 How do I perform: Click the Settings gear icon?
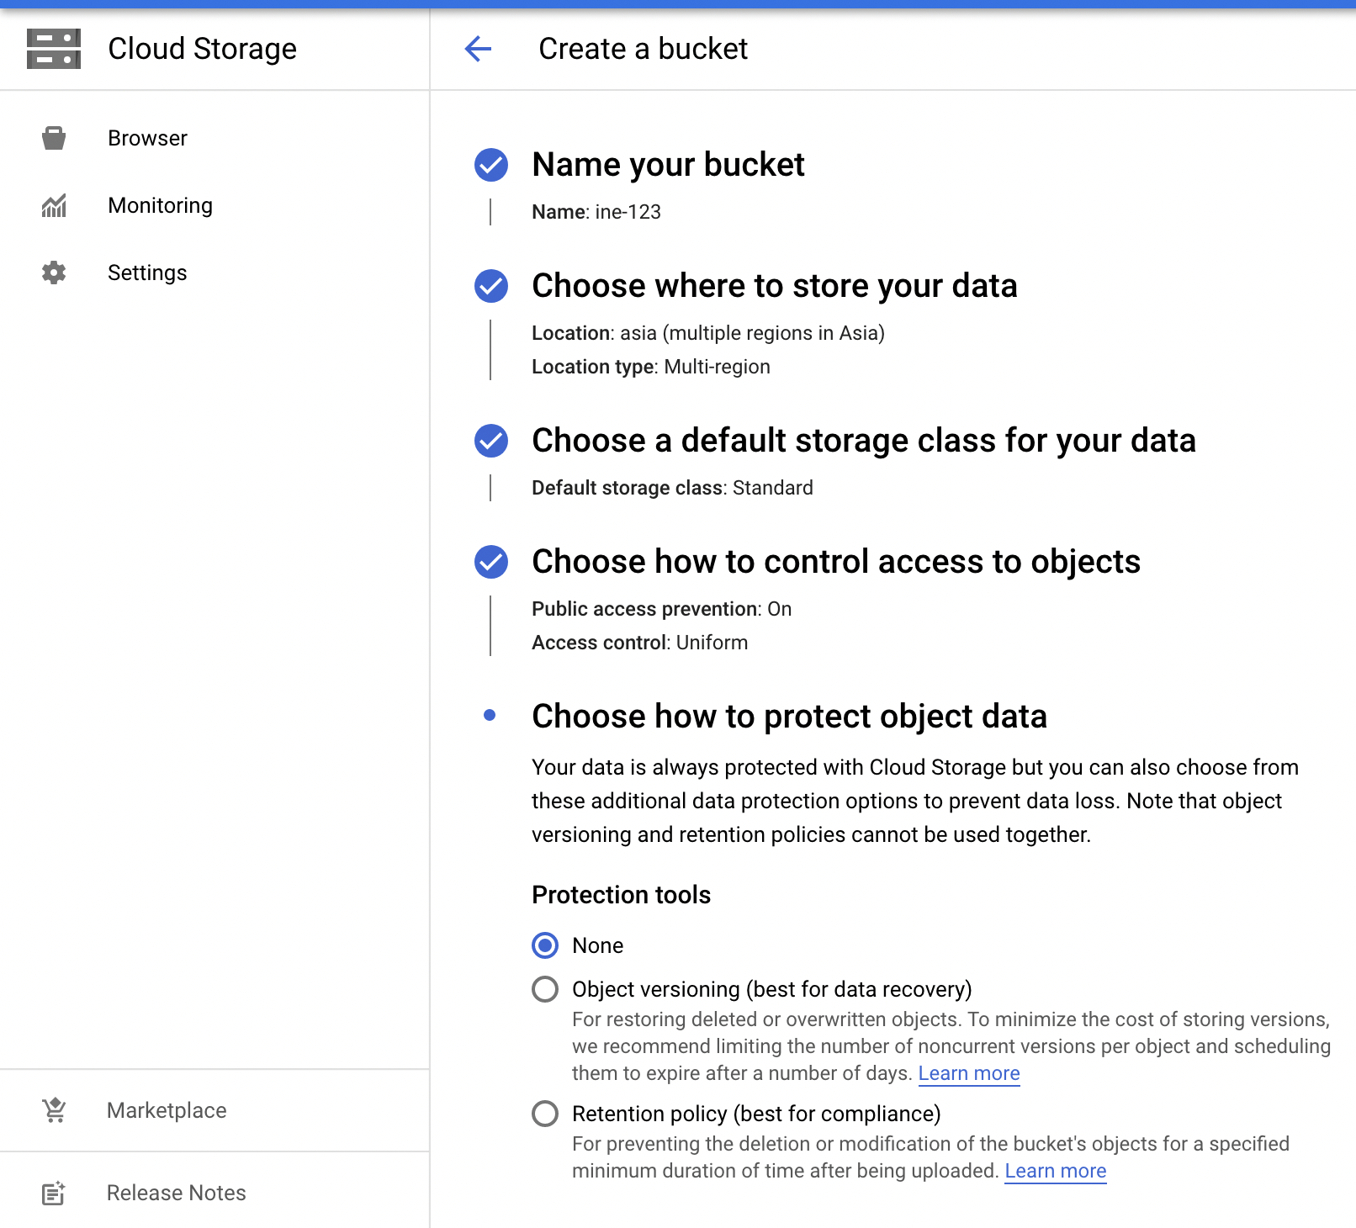pos(52,273)
